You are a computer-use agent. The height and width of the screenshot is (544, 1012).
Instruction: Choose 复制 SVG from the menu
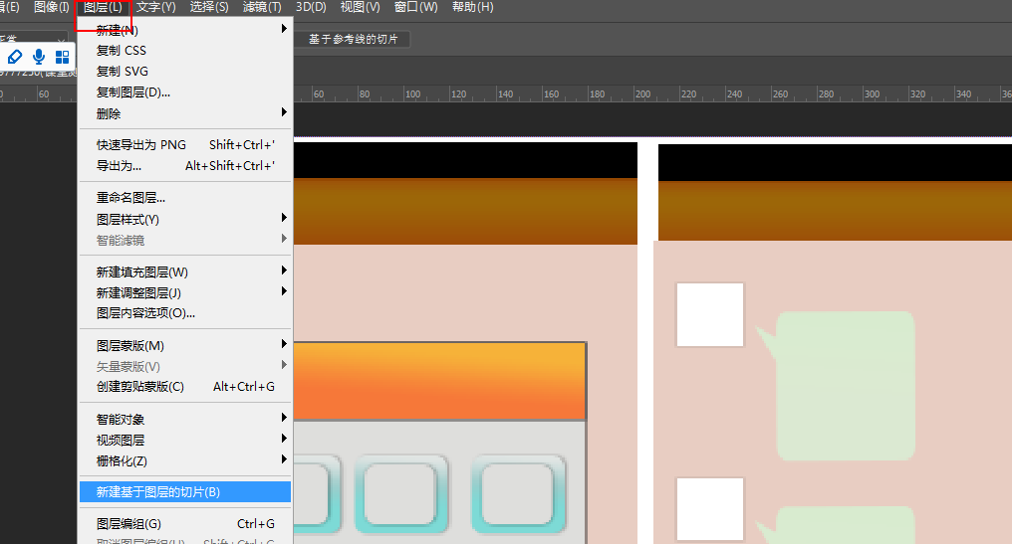pyautogui.click(x=123, y=72)
